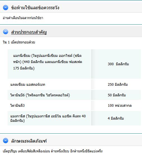Click the 250 มิลลิกรัม value

pyautogui.click(x=118, y=85)
